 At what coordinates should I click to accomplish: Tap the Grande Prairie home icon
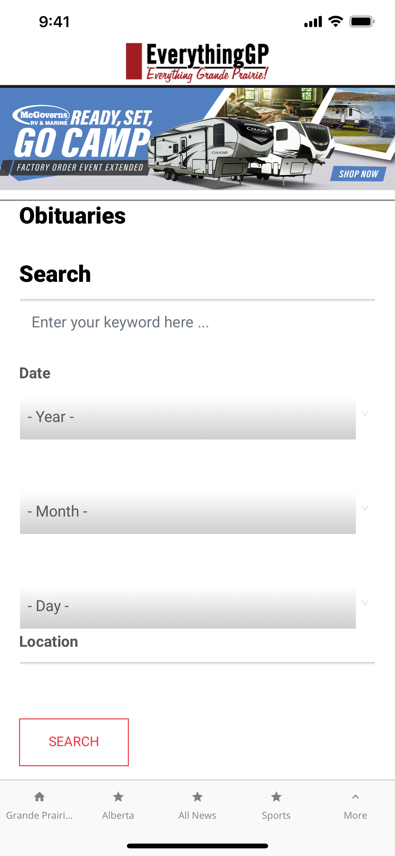tap(39, 796)
